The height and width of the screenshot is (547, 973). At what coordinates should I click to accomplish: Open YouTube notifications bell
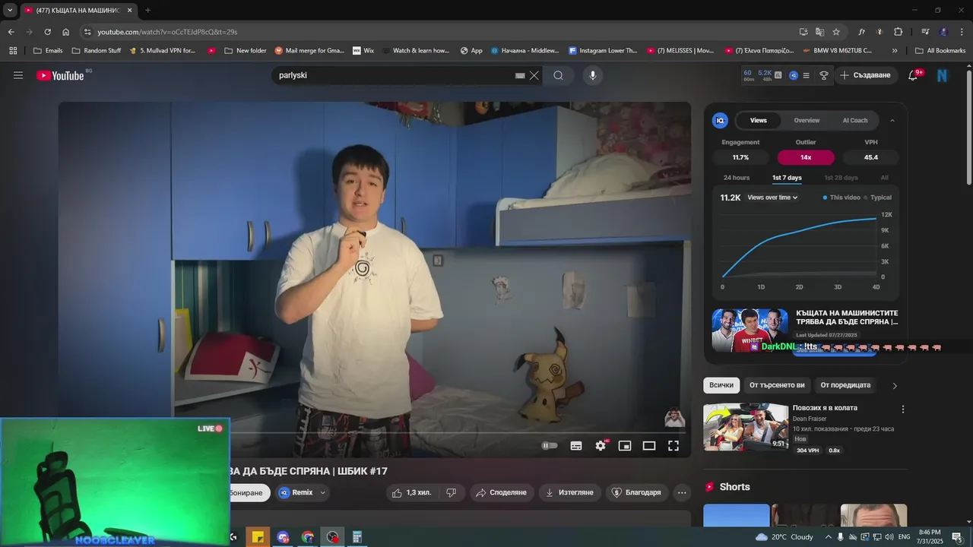pos(914,75)
